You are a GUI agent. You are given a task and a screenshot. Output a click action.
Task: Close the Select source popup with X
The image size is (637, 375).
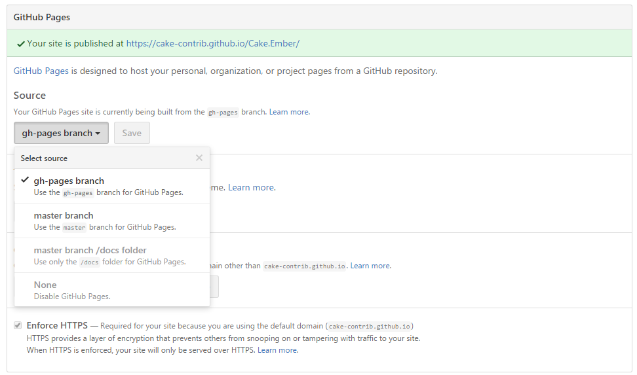click(199, 158)
